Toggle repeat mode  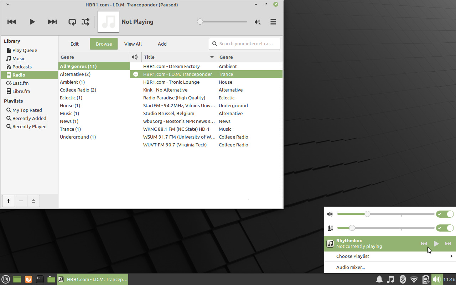[x=72, y=22]
